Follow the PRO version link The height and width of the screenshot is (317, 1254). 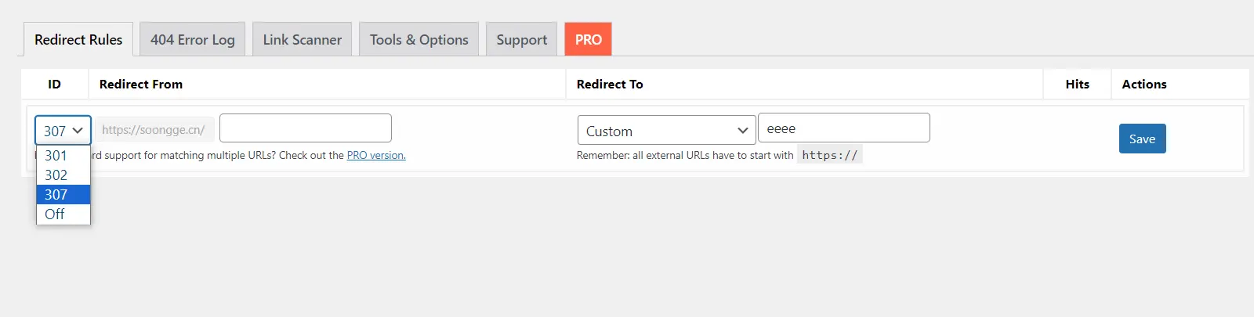(376, 156)
